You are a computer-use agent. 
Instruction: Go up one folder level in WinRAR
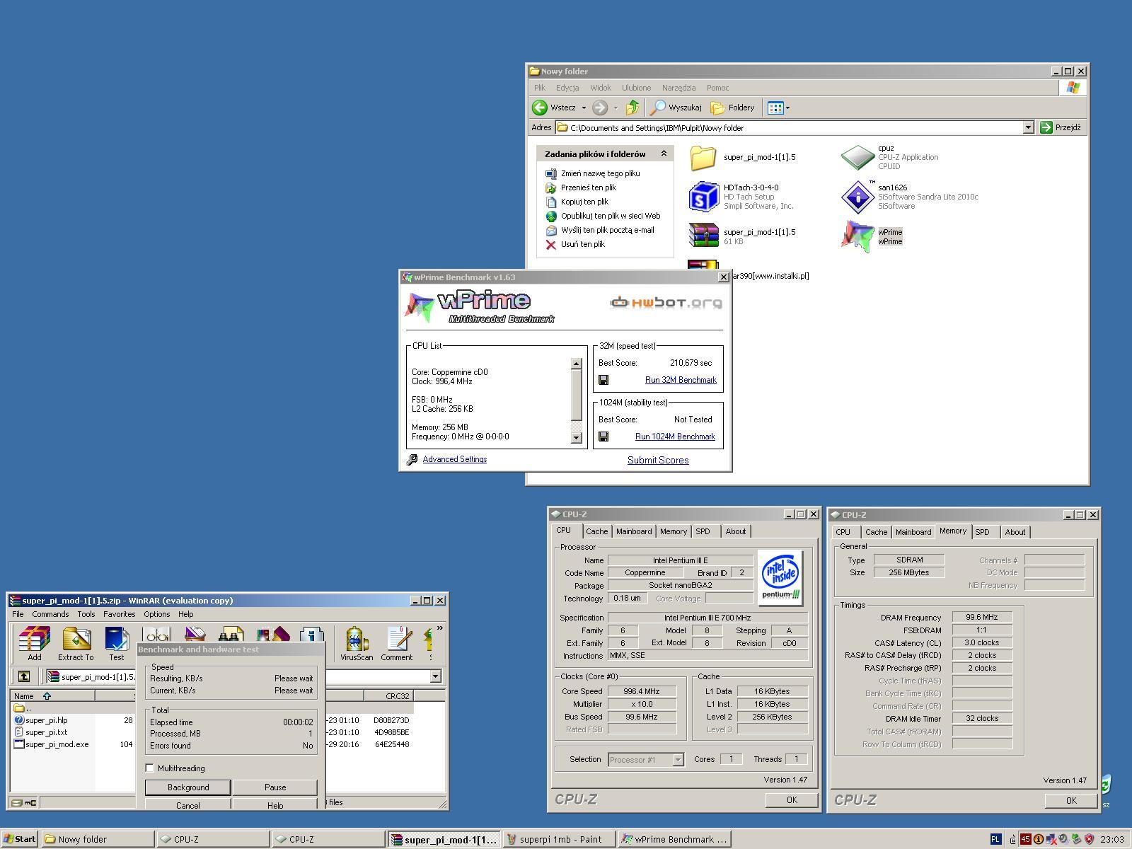(24, 676)
